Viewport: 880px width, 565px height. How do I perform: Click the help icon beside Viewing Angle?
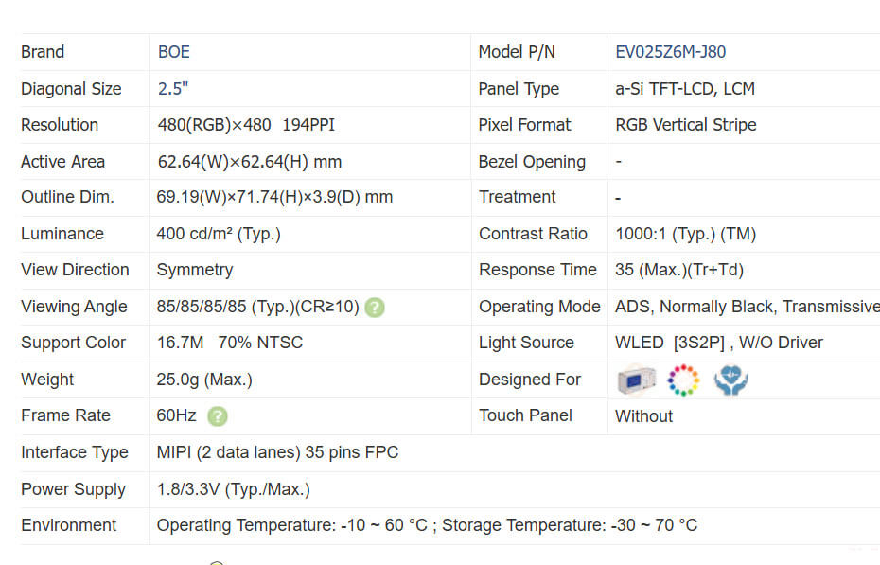point(375,307)
